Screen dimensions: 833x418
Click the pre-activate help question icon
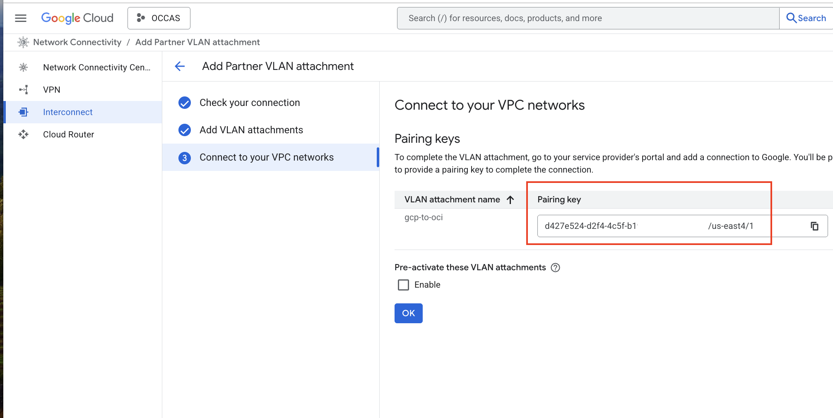556,268
